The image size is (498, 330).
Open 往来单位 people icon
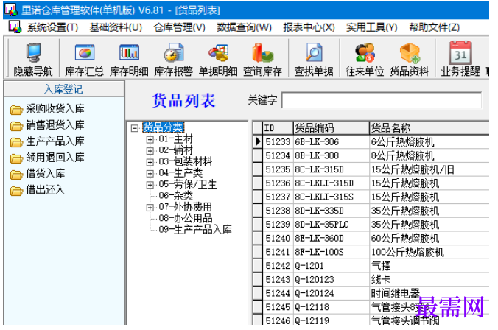pos(365,52)
